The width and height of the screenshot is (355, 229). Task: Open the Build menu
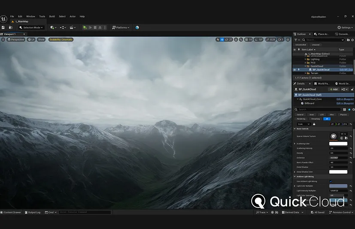52,16
